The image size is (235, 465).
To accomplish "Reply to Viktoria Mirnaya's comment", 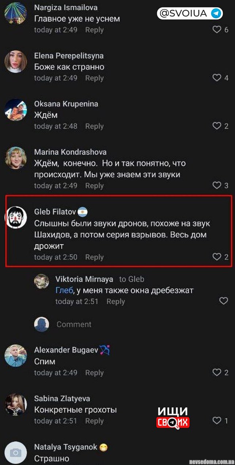I will [x=115, y=301].
